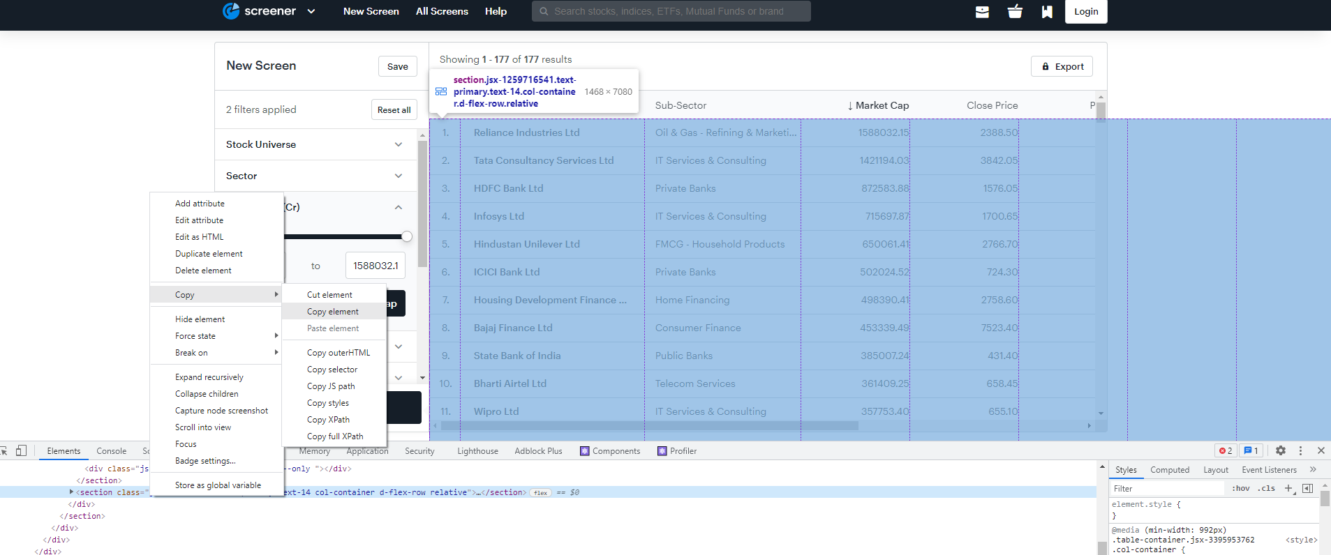1331x555 pixels.
Task: Open the bookmark icon in the top bar
Action: (1047, 11)
